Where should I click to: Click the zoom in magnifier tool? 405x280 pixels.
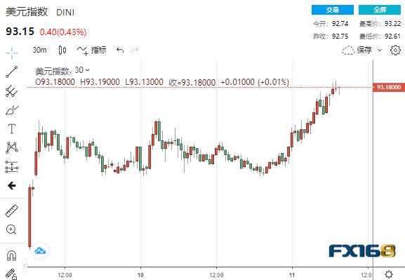click(11, 229)
